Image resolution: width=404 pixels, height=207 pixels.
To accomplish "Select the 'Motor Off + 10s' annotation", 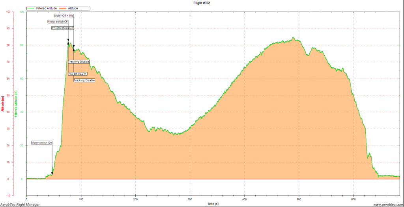I will pyautogui.click(x=64, y=15).
